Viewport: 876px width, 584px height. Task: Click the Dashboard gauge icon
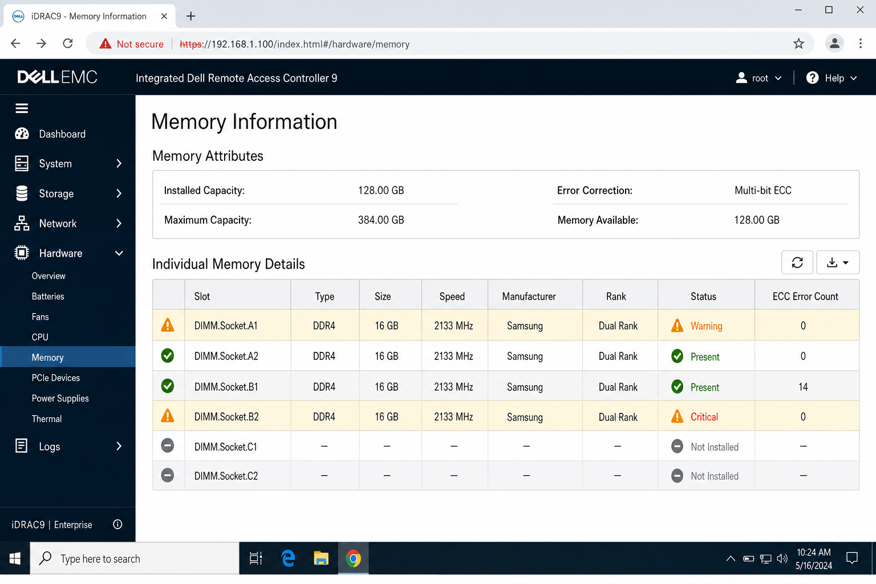click(22, 134)
